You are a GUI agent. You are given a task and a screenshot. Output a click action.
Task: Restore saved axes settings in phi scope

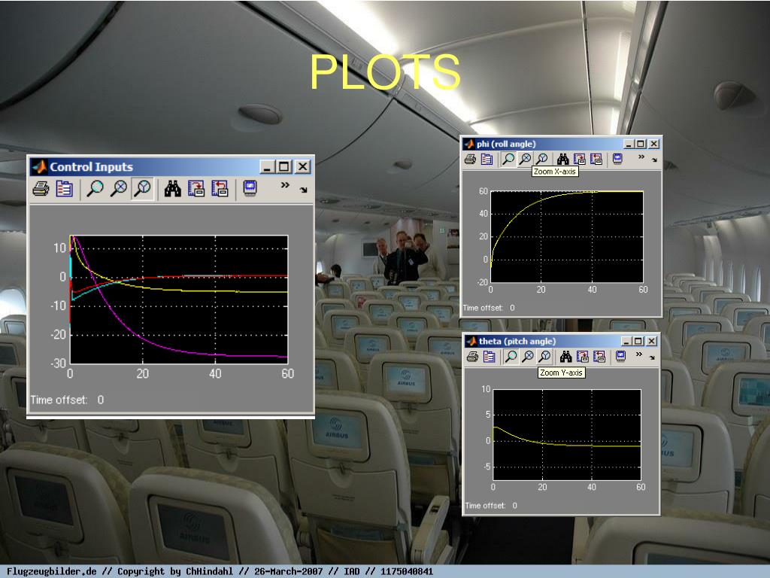tap(596, 159)
